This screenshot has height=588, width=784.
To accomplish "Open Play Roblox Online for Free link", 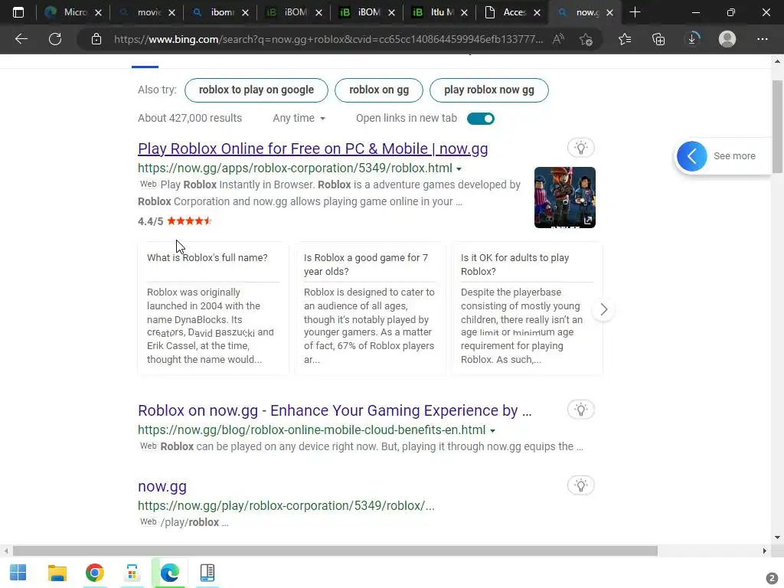I will (313, 149).
